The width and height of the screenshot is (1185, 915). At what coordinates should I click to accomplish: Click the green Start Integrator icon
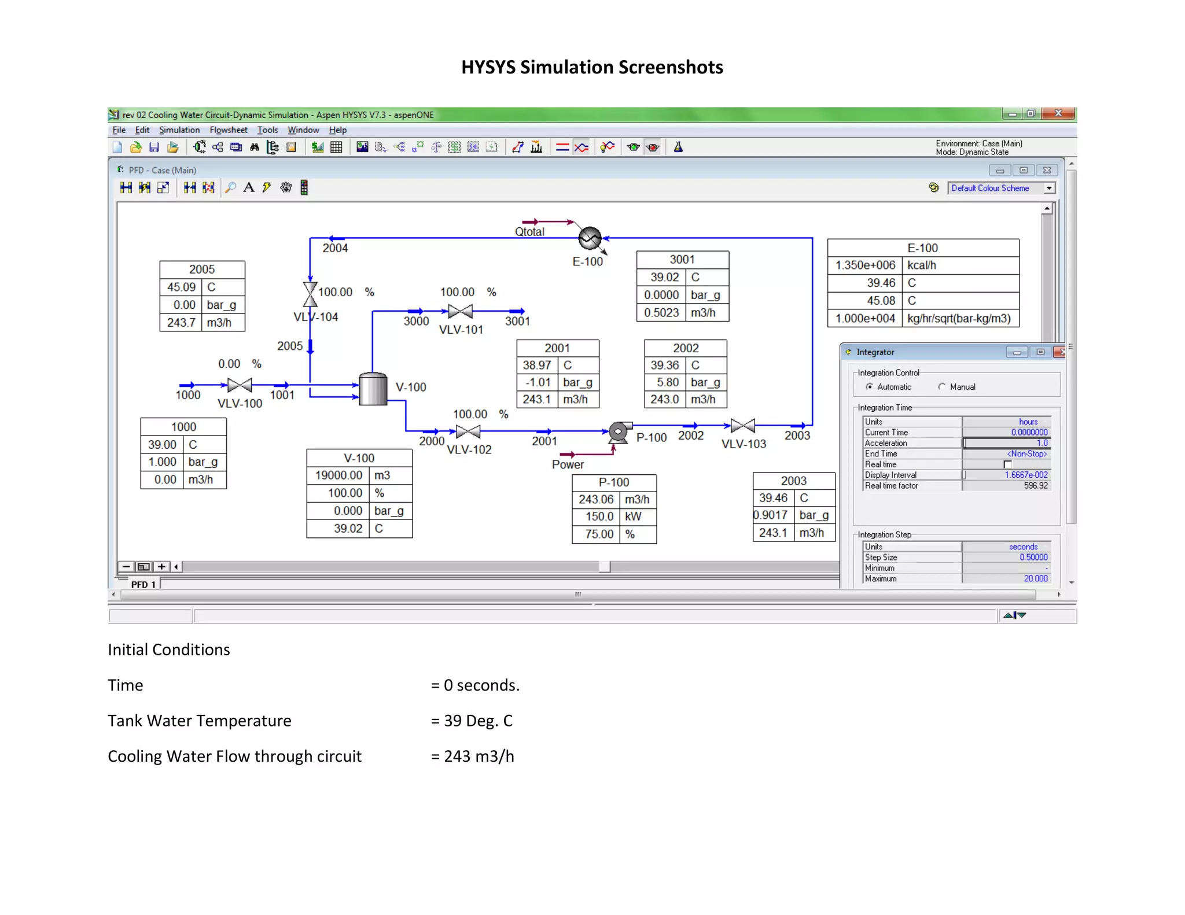(x=634, y=147)
